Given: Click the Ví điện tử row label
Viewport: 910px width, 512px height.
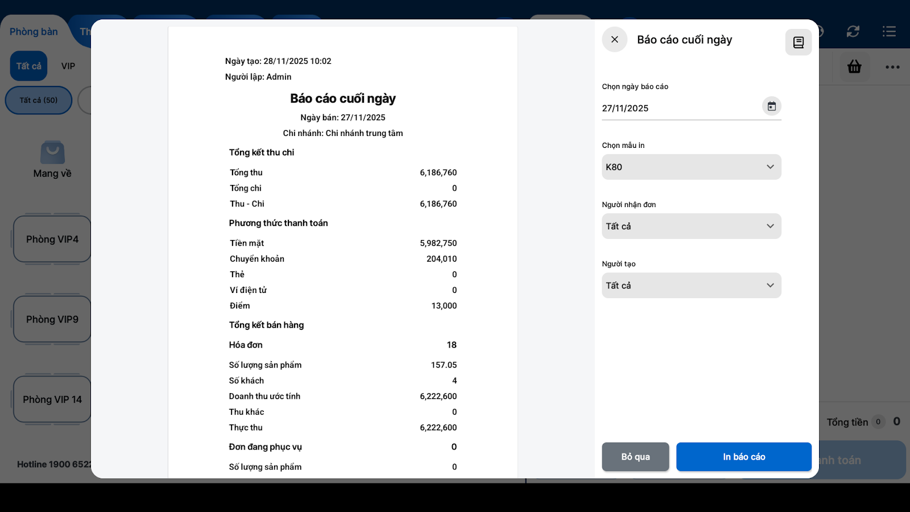Looking at the screenshot, I should pyautogui.click(x=248, y=290).
